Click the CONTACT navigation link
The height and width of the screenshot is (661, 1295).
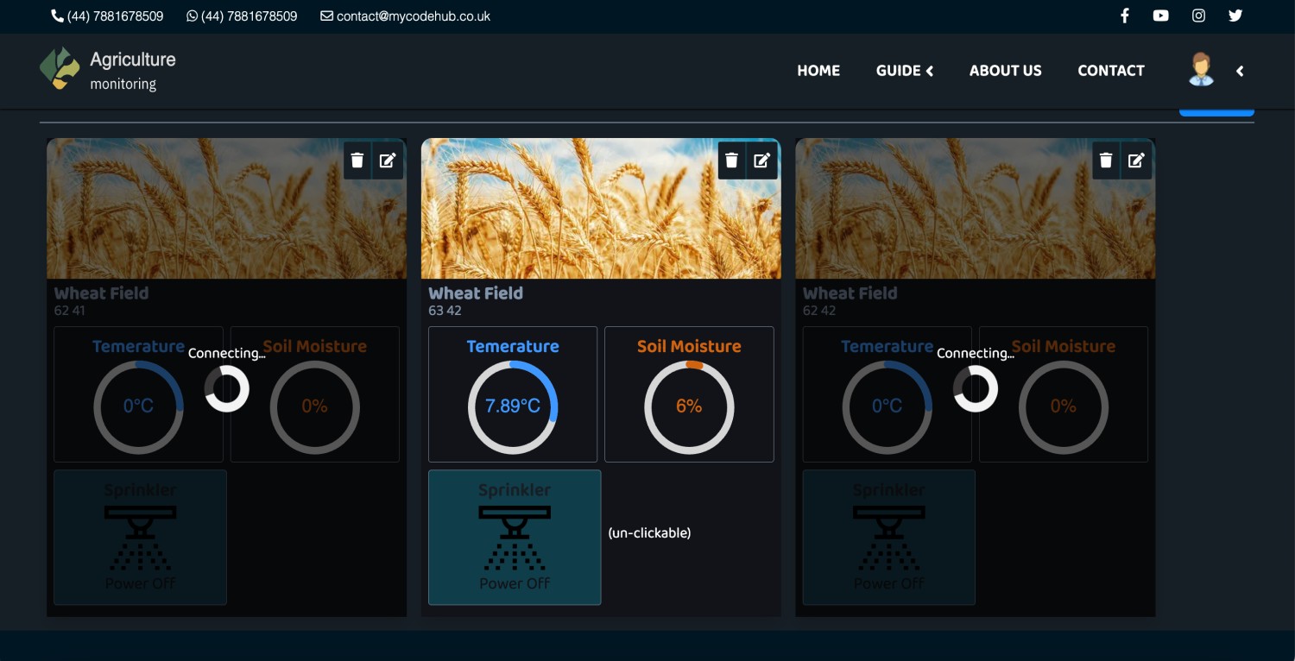coord(1110,71)
